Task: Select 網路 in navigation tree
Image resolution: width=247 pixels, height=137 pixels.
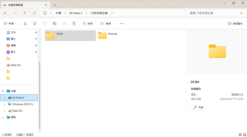Action: (11, 117)
